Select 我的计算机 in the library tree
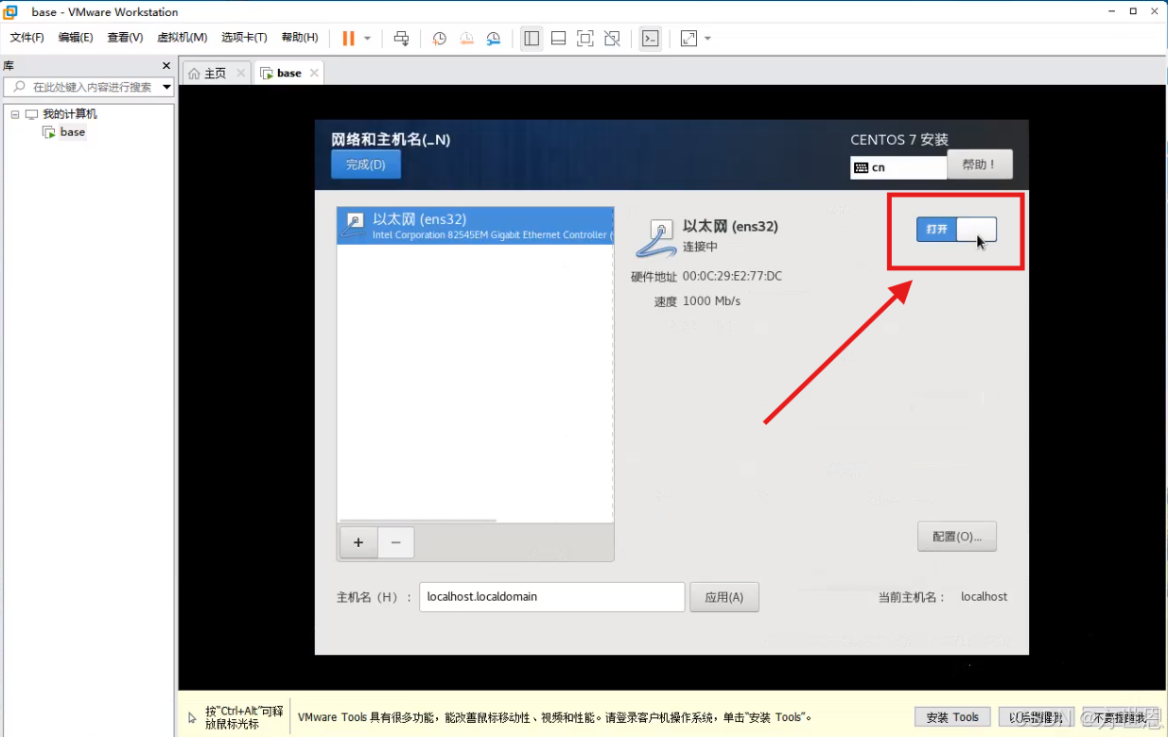 pyautogui.click(x=69, y=114)
